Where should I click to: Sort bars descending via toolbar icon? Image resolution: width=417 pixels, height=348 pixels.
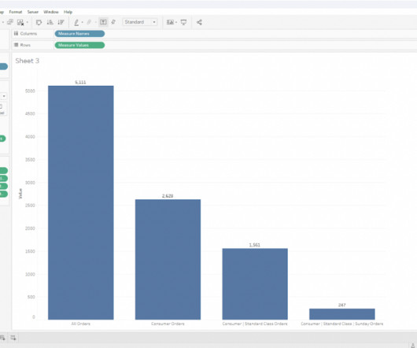[61, 22]
